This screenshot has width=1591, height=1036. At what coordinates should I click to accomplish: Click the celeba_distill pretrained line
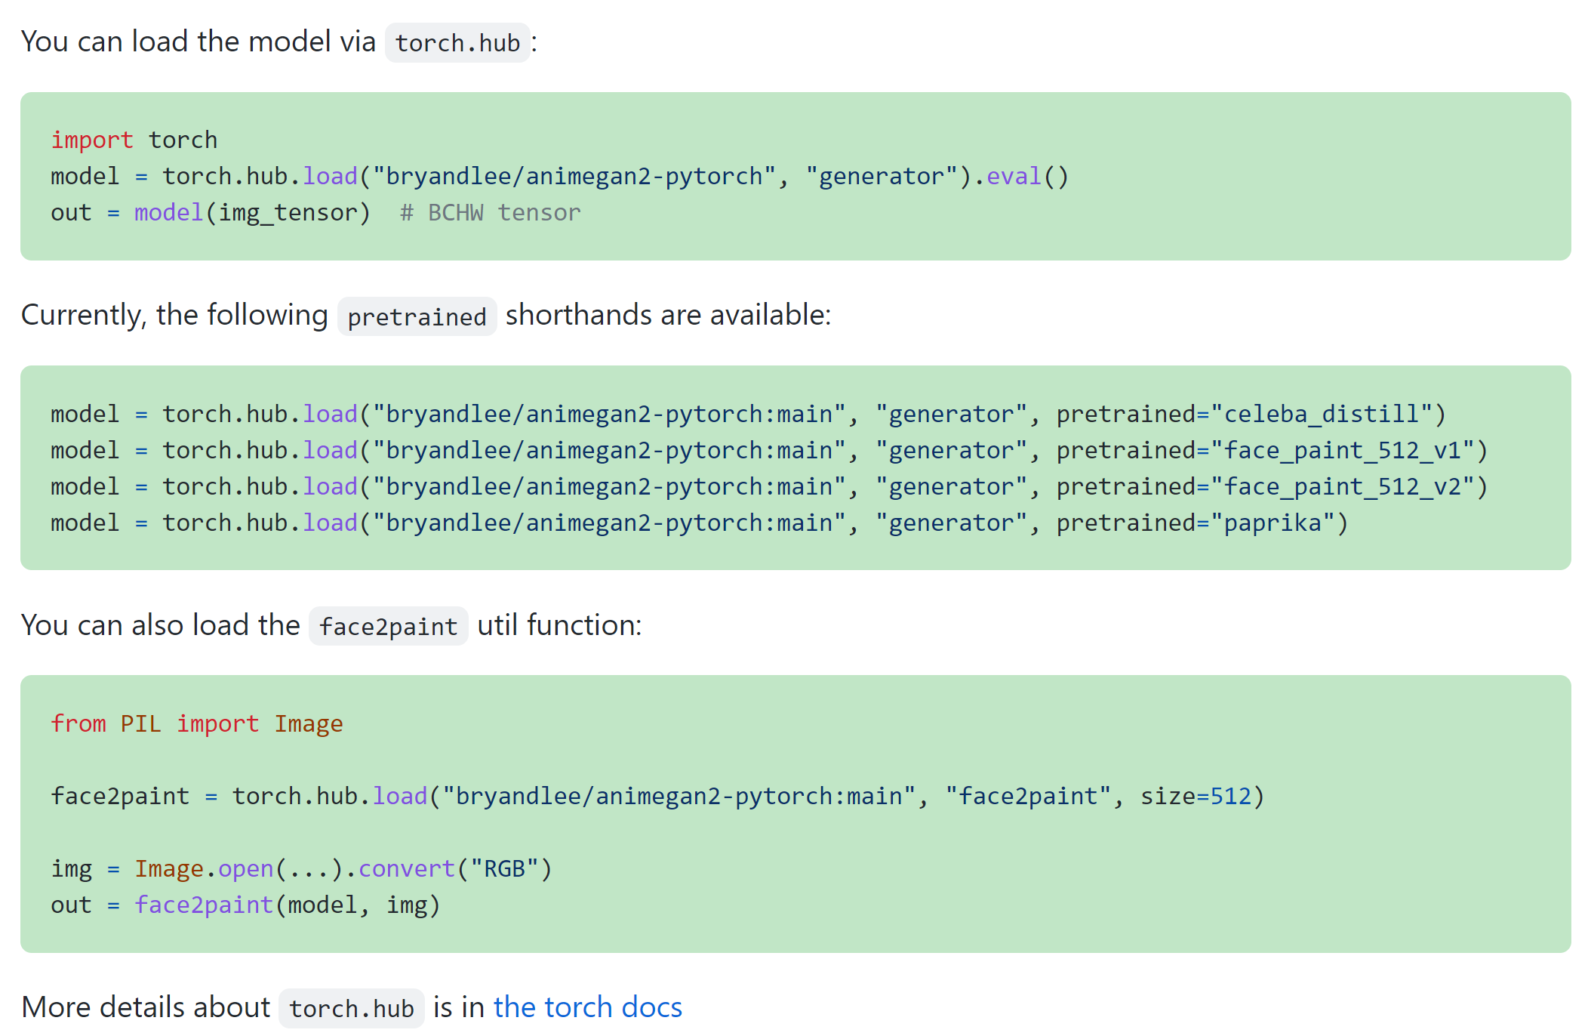click(x=748, y=414)
